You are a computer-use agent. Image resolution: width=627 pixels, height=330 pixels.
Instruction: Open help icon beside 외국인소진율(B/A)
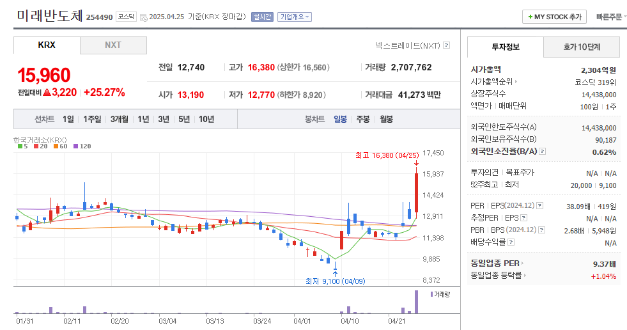tap(542, 151)
